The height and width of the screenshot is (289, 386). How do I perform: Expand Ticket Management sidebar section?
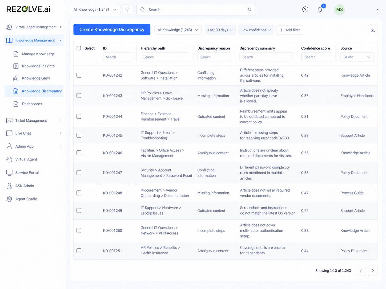[x=34, y=121]
